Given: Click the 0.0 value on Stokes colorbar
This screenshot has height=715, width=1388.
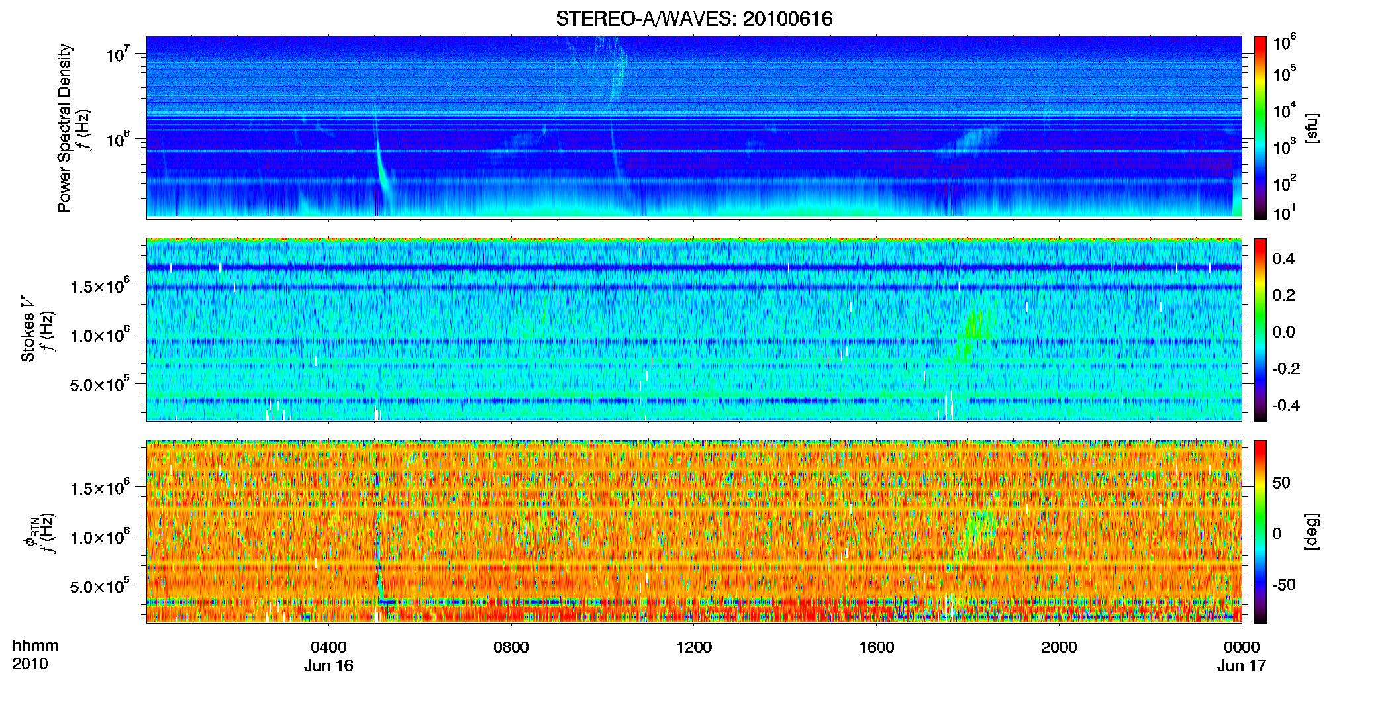Looking at the screenshot, I should tap(1283, 332).
